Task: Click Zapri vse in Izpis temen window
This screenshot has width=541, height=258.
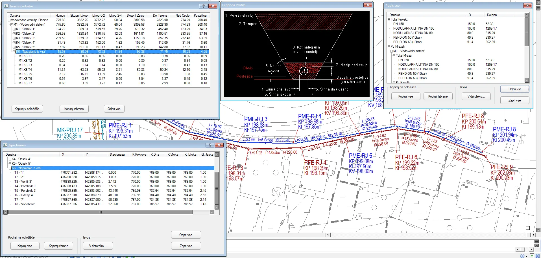Action: tap(186, 246)
